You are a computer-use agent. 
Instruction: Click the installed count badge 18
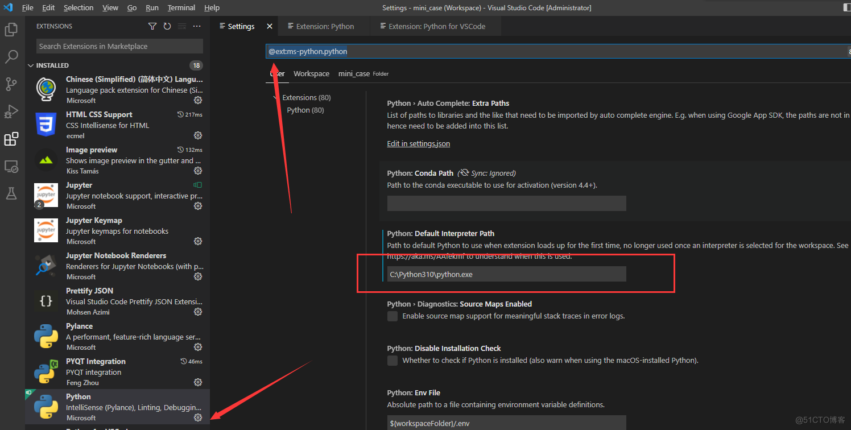pyautogui.click(x=196, y=65)
